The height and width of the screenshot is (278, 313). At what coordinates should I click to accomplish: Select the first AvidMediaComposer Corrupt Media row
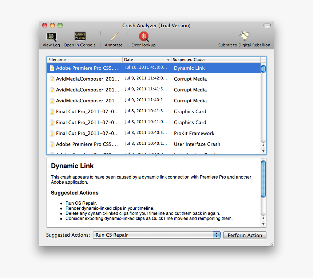pos(153,79)
